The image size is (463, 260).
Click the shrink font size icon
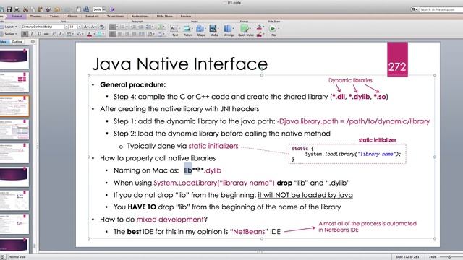pyautogui.click(x=93, y=27)
